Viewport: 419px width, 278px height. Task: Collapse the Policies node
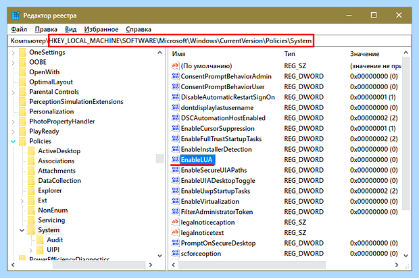13,142
